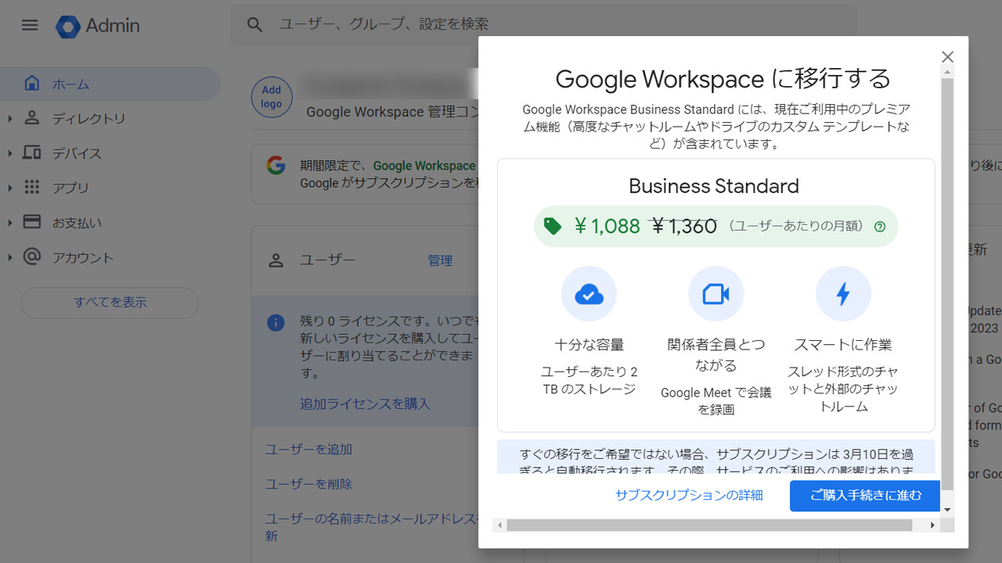Click the lightning bolt smart work icon

point(843,293)
